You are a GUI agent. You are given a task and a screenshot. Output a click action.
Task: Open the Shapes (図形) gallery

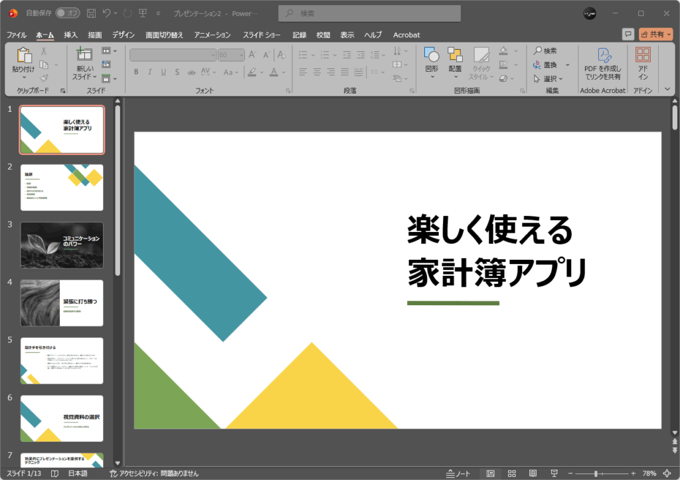432,56
